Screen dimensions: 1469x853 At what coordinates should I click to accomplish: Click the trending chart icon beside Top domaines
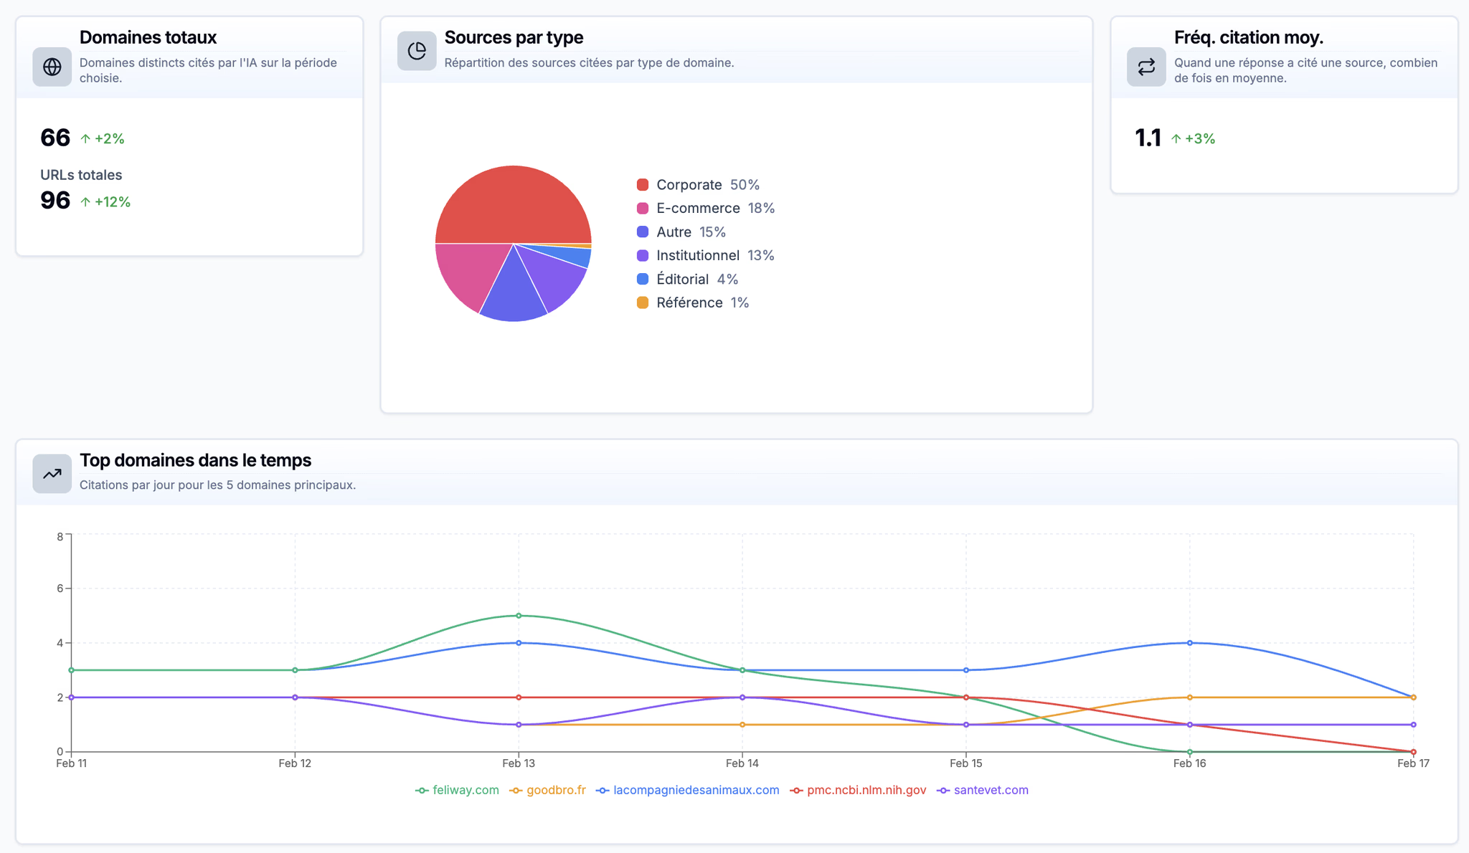[52, 474]
